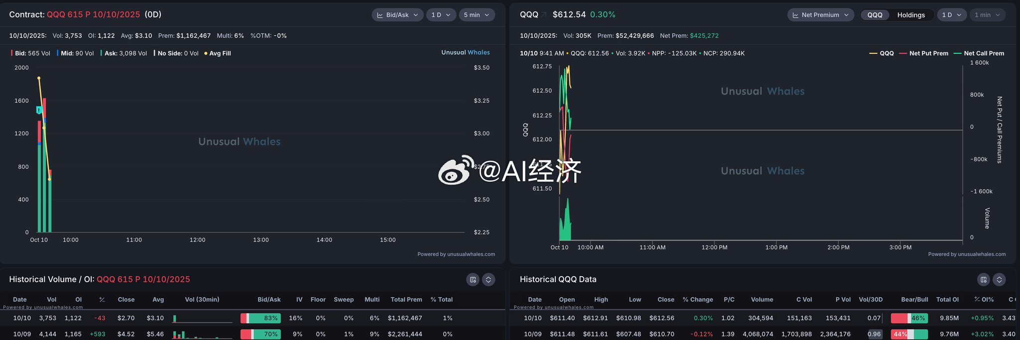
Task: Sort QQQ data by High column
Action: pos(601,300)
